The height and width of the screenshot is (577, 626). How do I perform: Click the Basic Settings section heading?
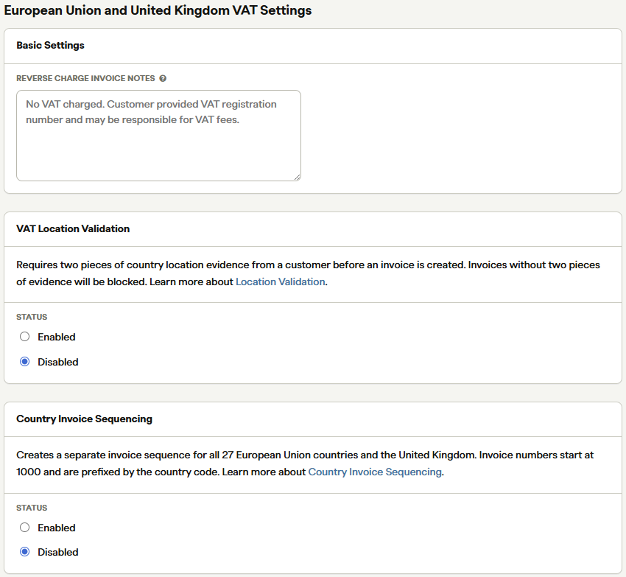tap(50, 45)
